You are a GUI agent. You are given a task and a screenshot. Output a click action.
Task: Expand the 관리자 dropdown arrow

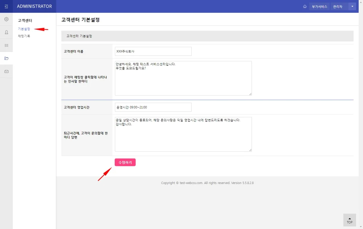(x=352, y=7)
